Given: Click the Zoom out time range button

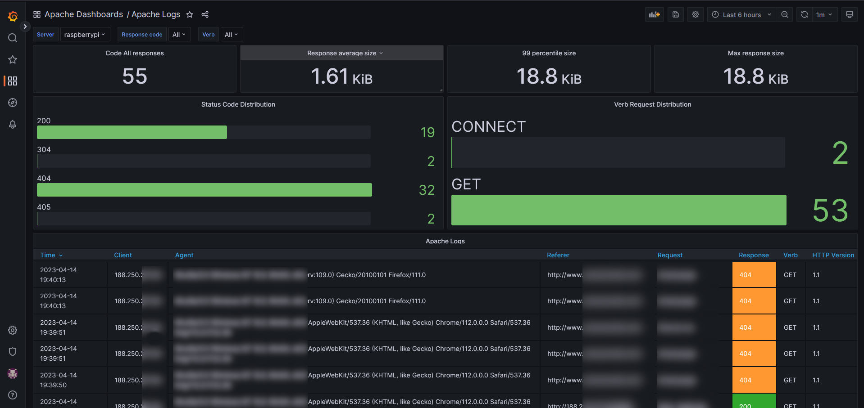Looking at the screenshot, I should click(785, 15).
